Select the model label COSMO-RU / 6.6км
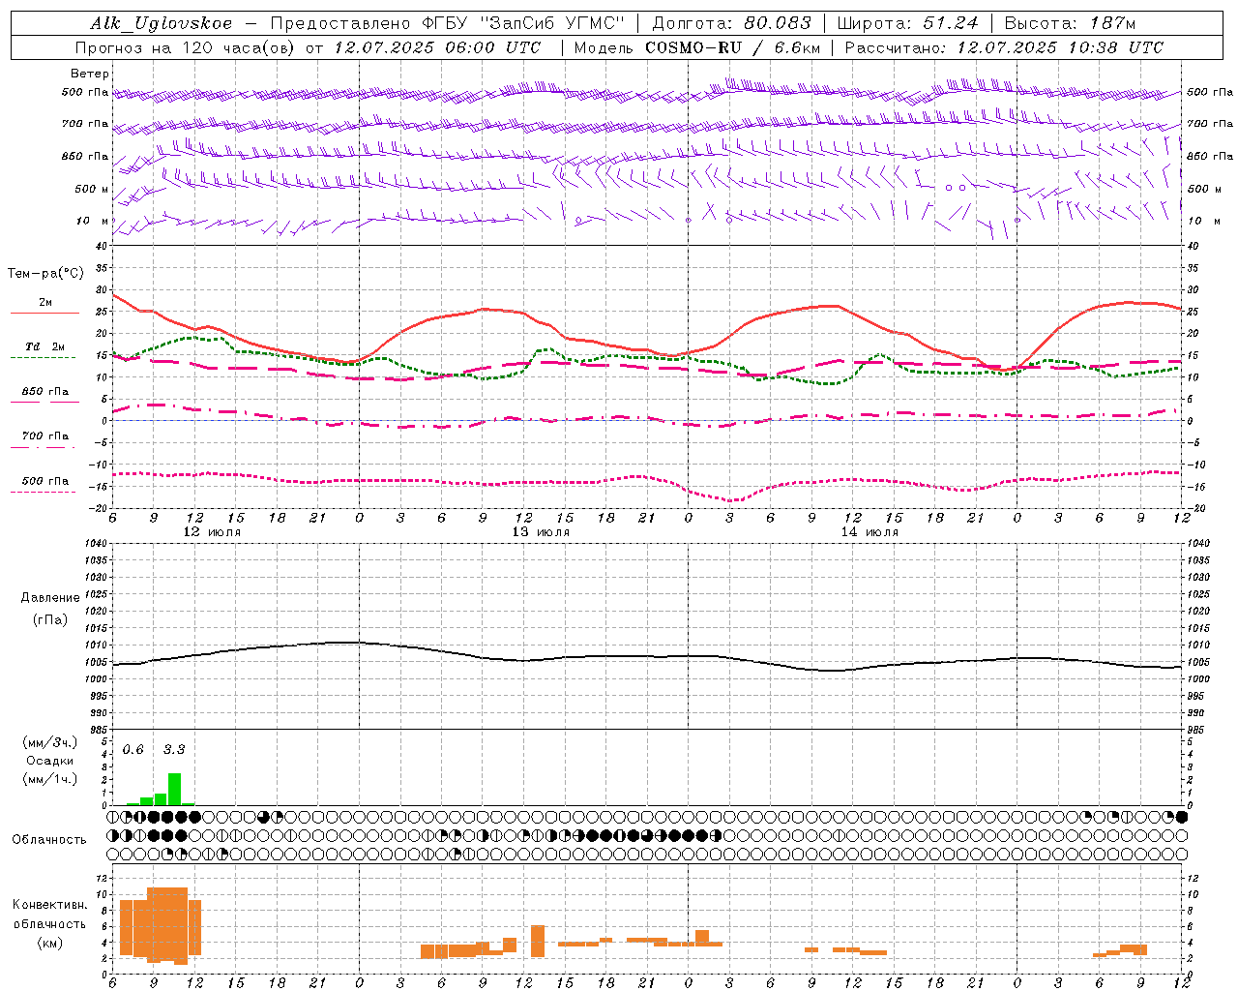The width and height of the screenshot is (1238, 991). click(x=732, y=47)
